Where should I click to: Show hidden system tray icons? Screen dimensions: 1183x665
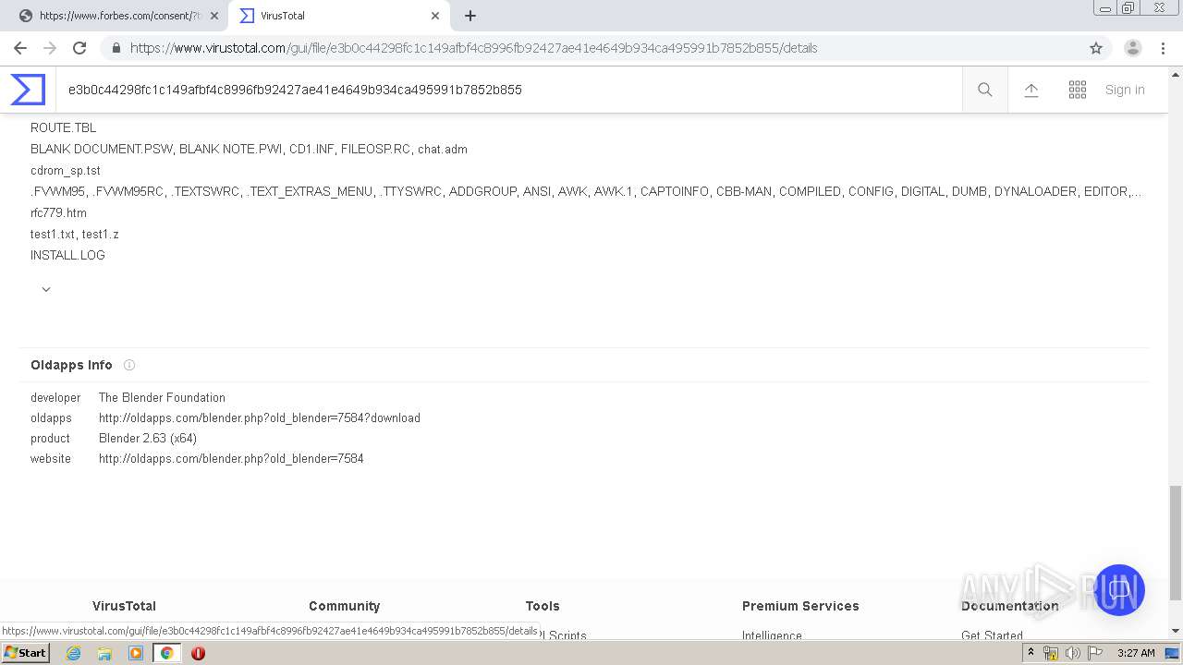[1031, 653]
